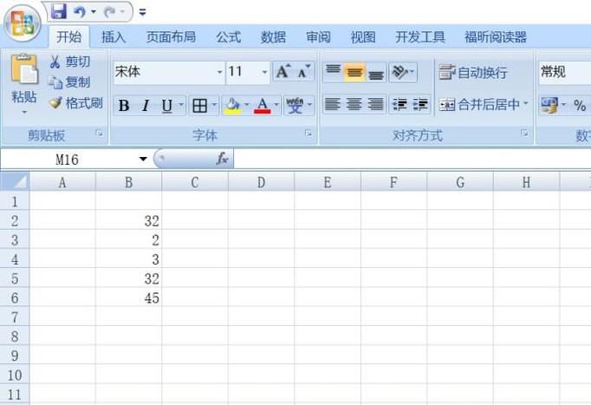
Task: Align text left
Action: 333,104
